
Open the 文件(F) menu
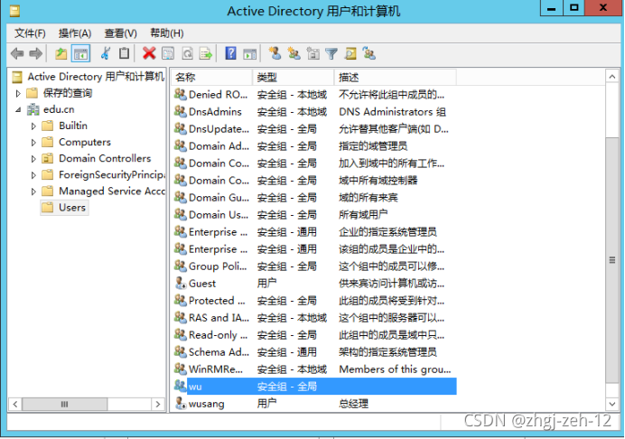point(30,33)
